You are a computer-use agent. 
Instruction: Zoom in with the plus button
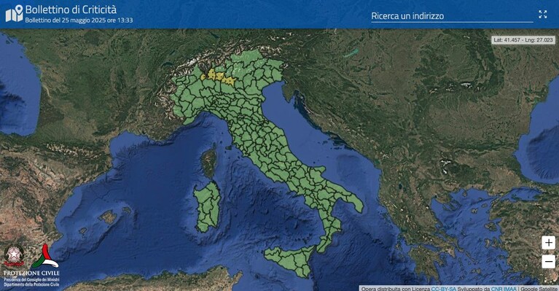pos(549,243)
